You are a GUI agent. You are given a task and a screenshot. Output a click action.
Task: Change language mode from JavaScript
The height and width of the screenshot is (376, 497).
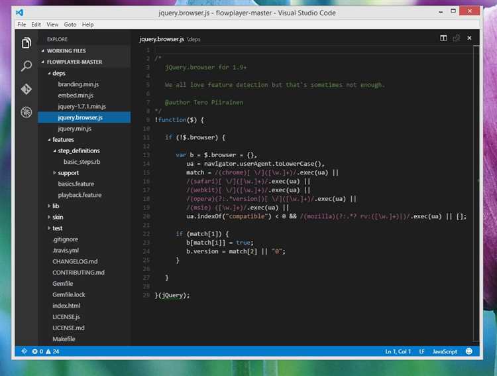(445, 351)
